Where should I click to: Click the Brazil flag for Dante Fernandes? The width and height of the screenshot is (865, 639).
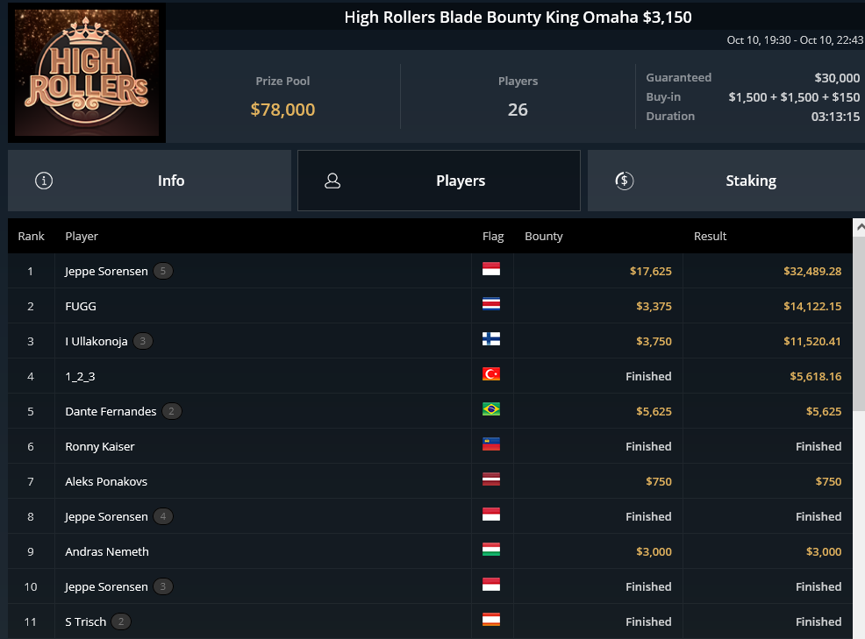click(491, 409)
